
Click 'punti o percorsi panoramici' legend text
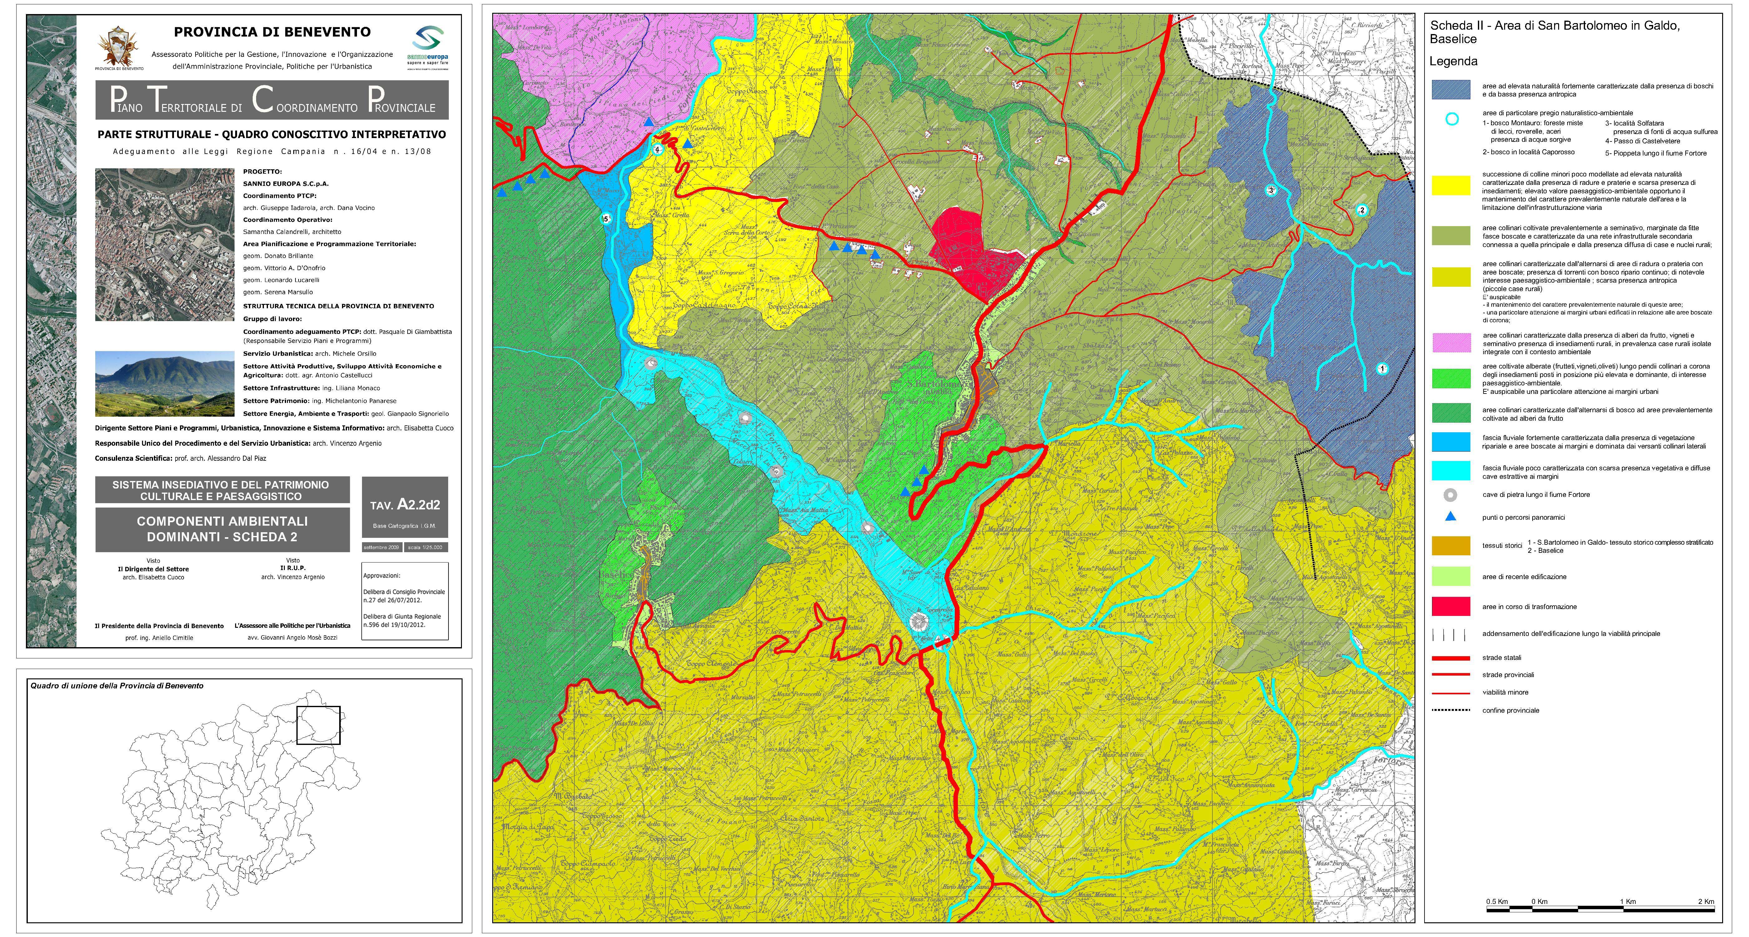pos(1523,518)
